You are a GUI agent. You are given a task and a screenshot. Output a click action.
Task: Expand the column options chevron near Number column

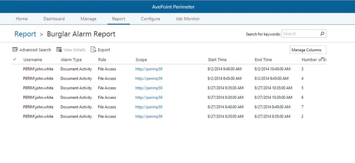322,58
